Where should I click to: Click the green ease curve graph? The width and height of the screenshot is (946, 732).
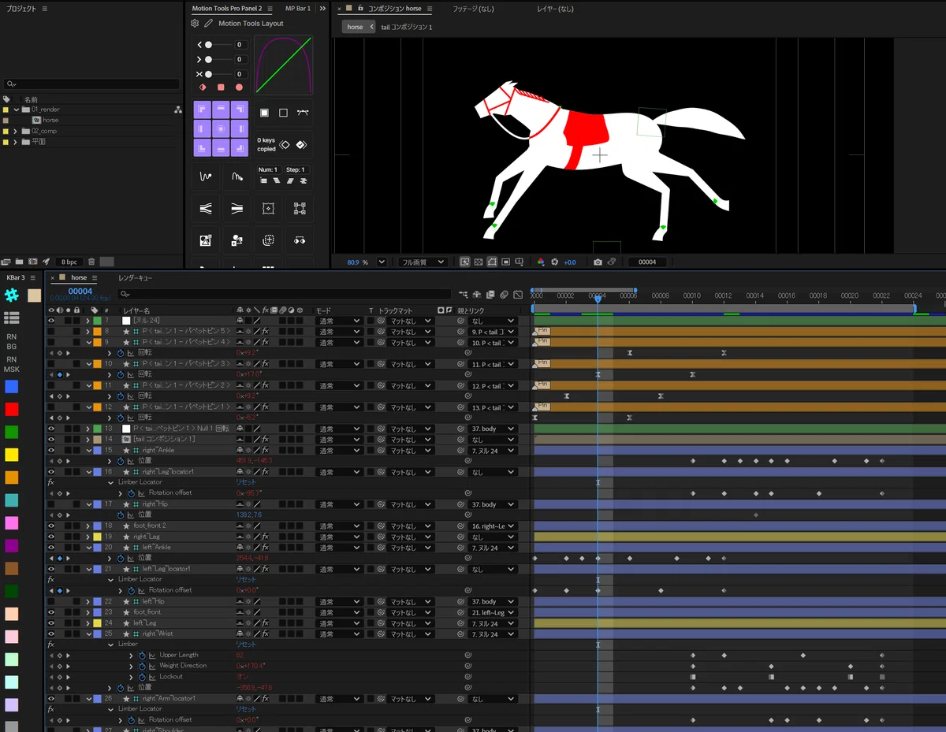[284, 65]
